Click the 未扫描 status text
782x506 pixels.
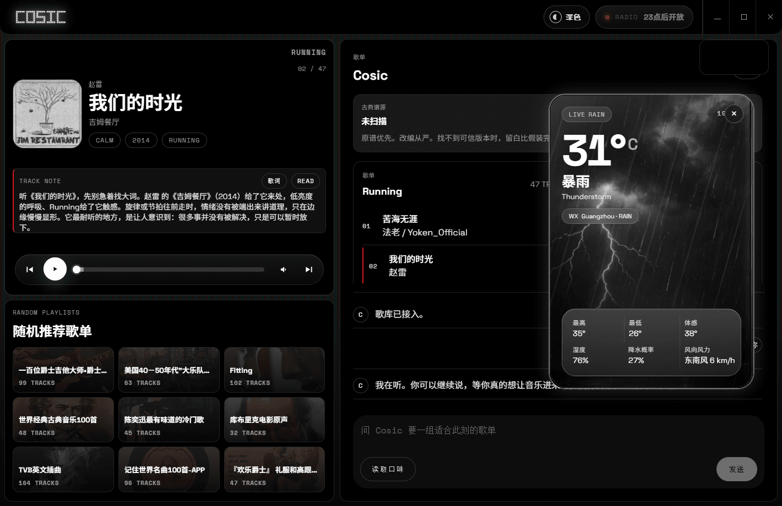tap(374, 121)
